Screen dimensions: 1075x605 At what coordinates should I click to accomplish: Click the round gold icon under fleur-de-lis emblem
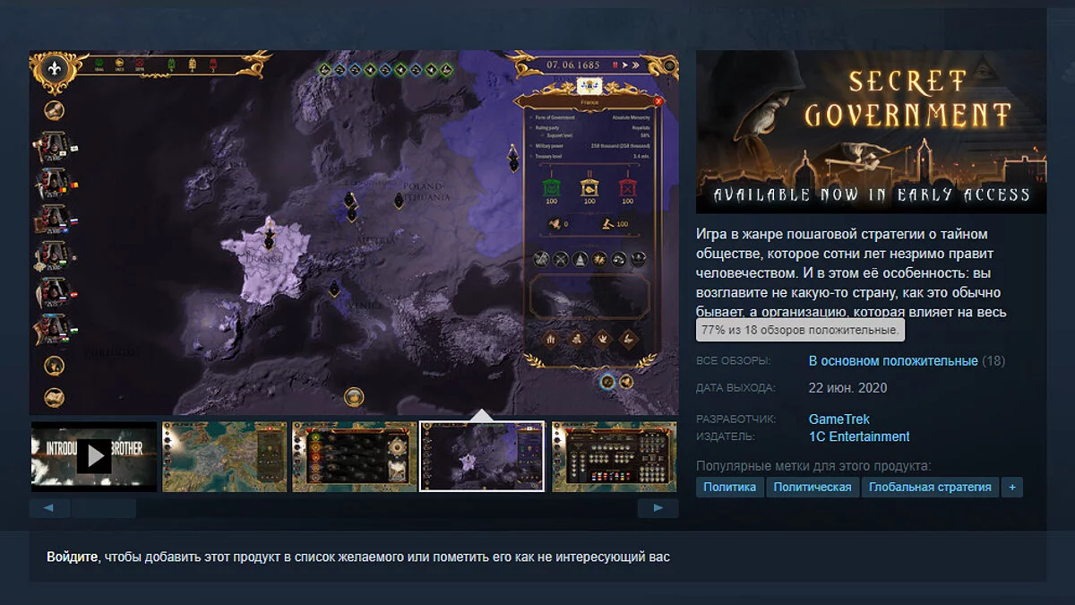(x=54, y=110)
